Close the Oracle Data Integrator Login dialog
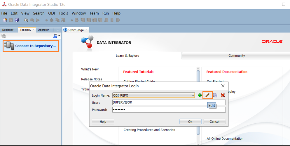The height and width of the screenshot is (146, 290). (223, 86)
